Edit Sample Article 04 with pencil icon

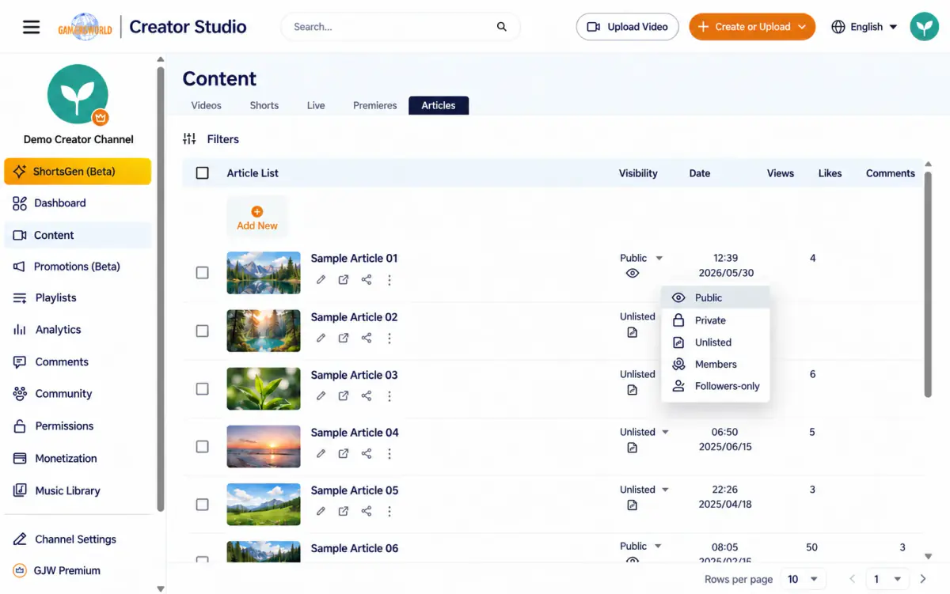(x=321, y=454)
